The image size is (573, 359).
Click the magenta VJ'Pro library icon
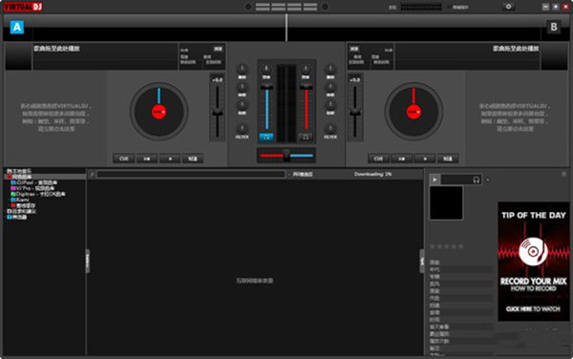click(13, 188)
